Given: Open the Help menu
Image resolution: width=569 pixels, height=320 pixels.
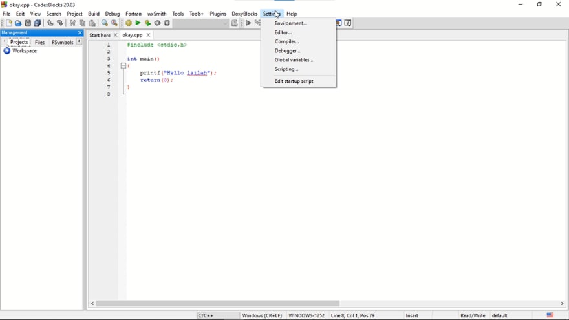Looking at the screenshot, I should click(x=292, y=14).
